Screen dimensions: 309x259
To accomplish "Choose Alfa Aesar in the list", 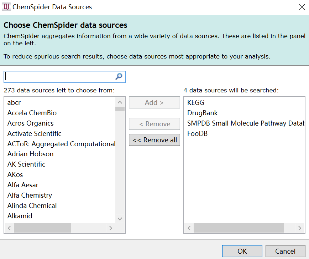I will click(23, 185).
